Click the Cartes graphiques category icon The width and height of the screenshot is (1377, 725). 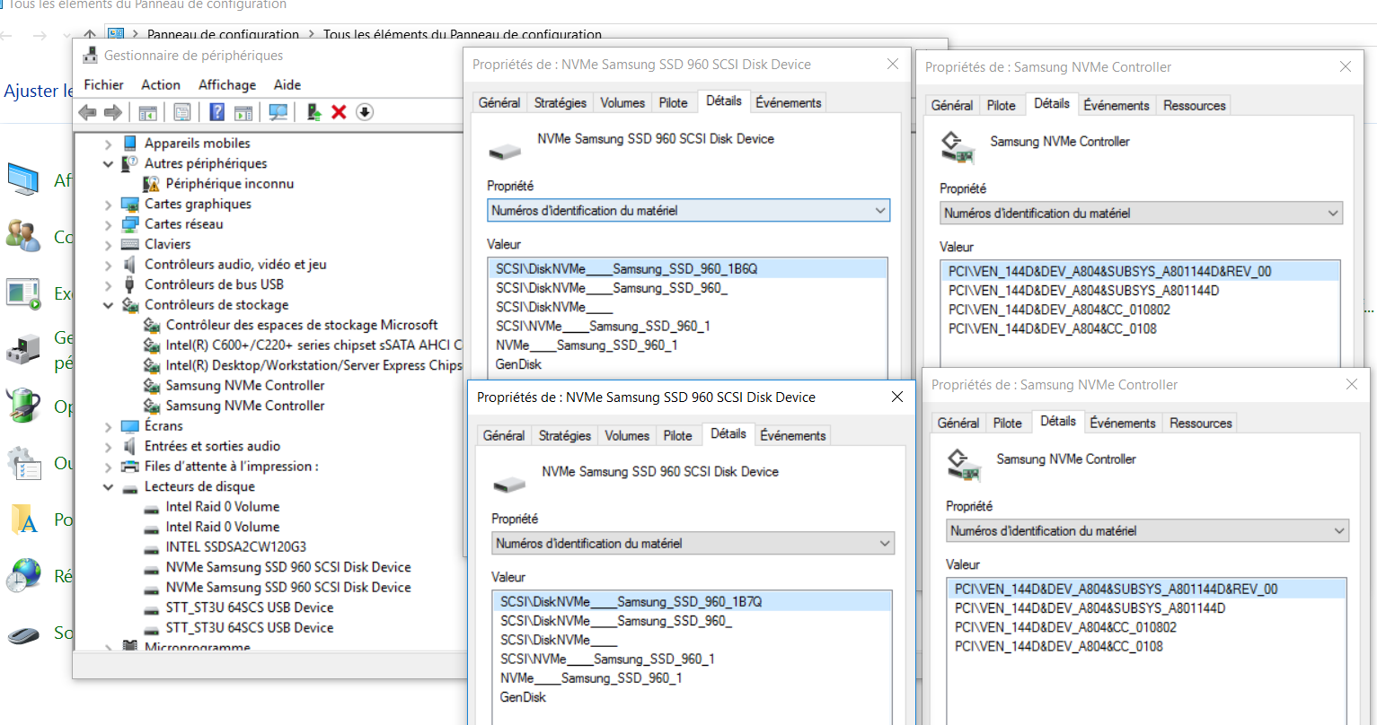click(x=130, y=204)
